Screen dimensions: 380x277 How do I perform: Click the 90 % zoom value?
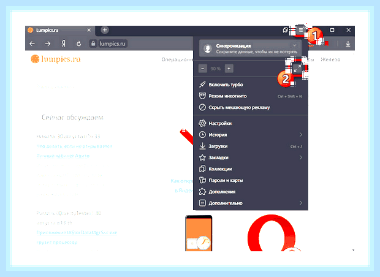[x=216, y=69]
